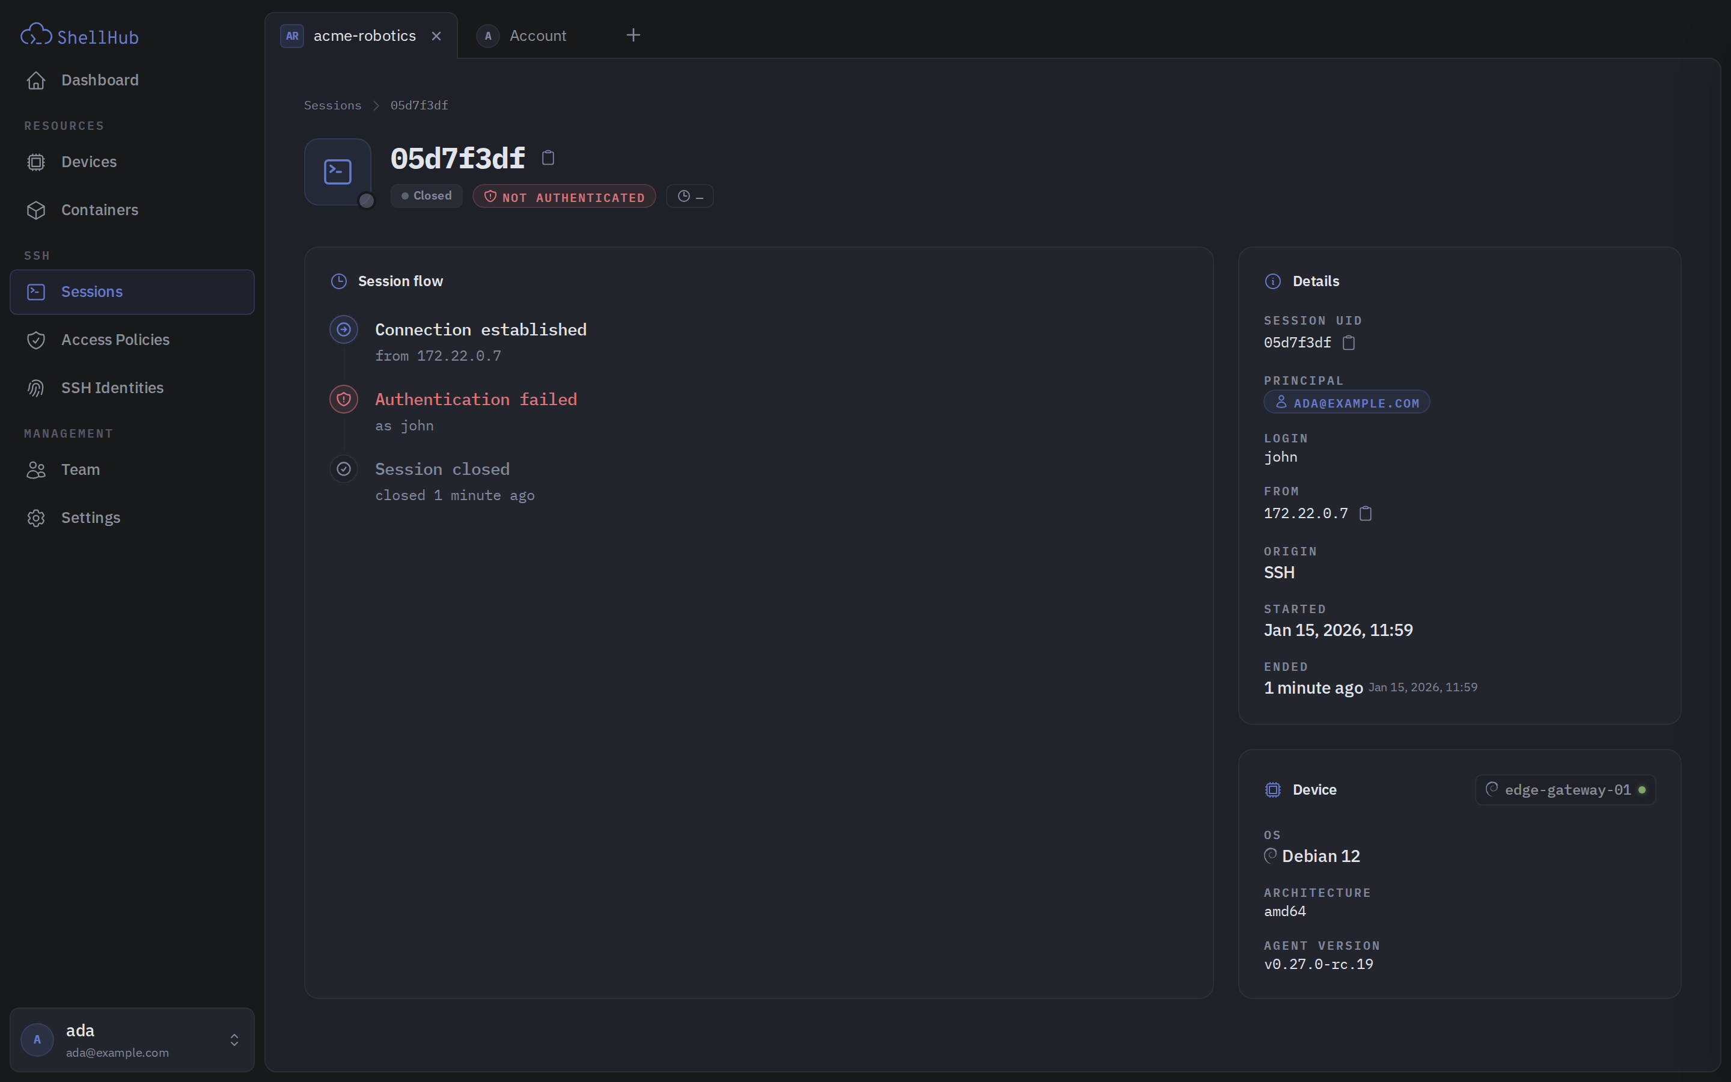Copy the 172.22.0.7 source address

click(1365, 513)
